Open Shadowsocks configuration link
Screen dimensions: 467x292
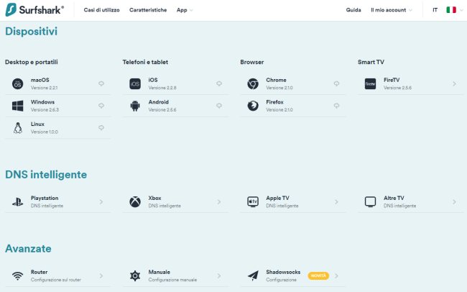click(x=293, y=276)
